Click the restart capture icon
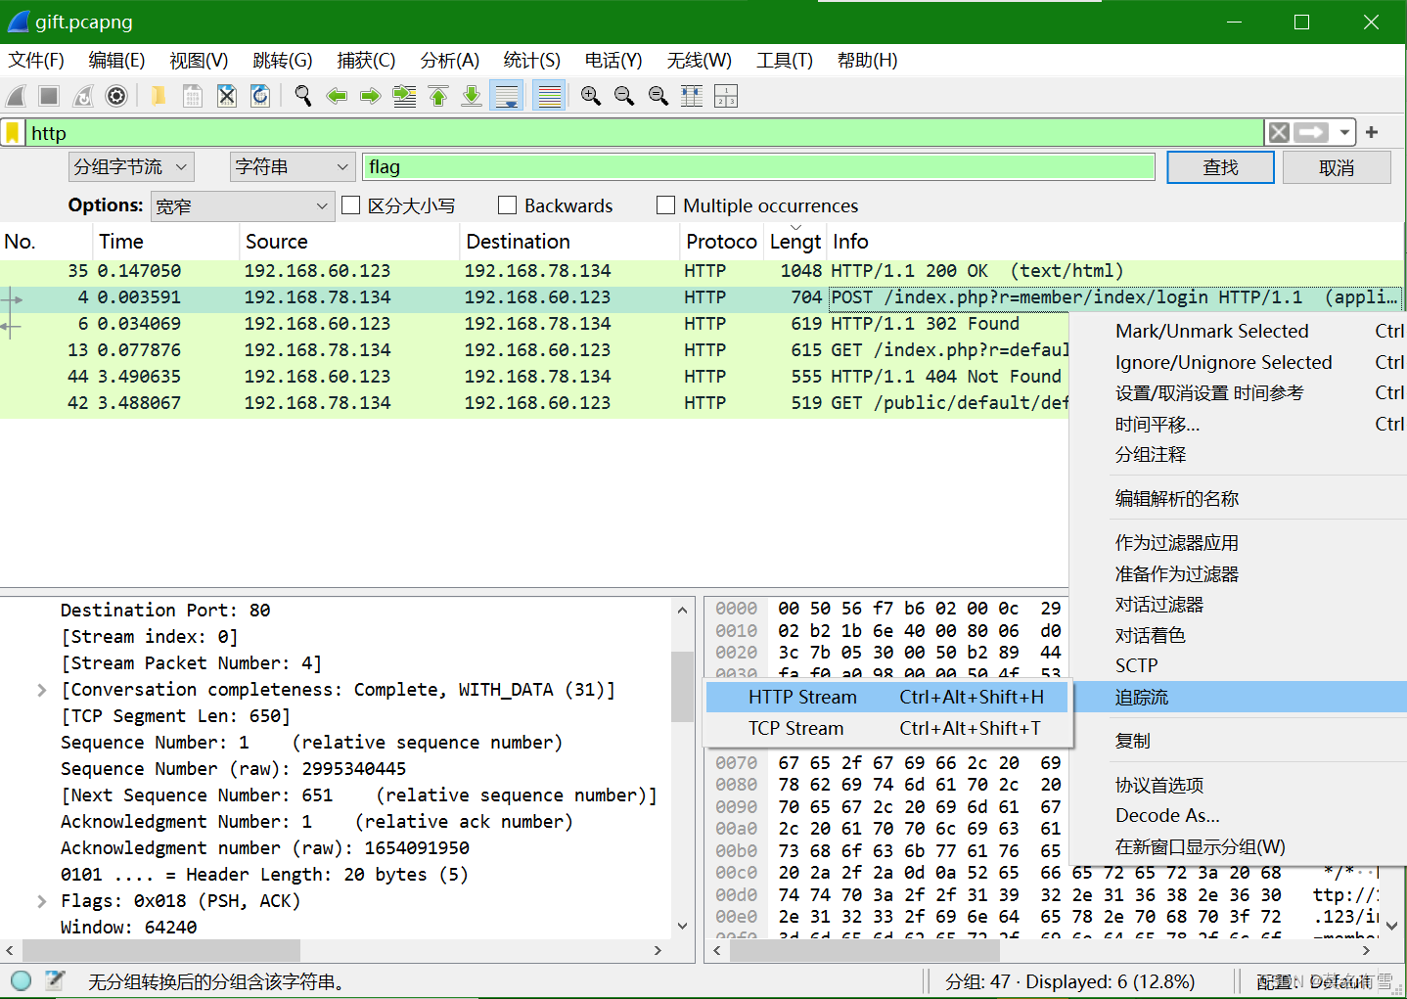 tap(83, 96)
